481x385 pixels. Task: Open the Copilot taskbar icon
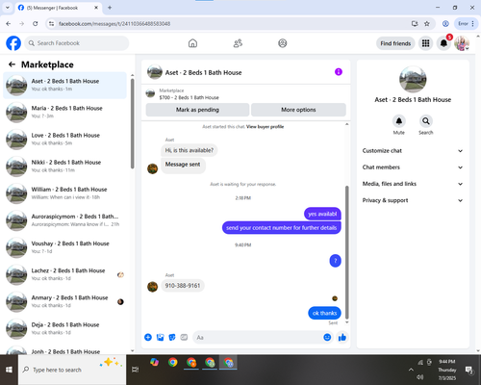tap(155, 362)
